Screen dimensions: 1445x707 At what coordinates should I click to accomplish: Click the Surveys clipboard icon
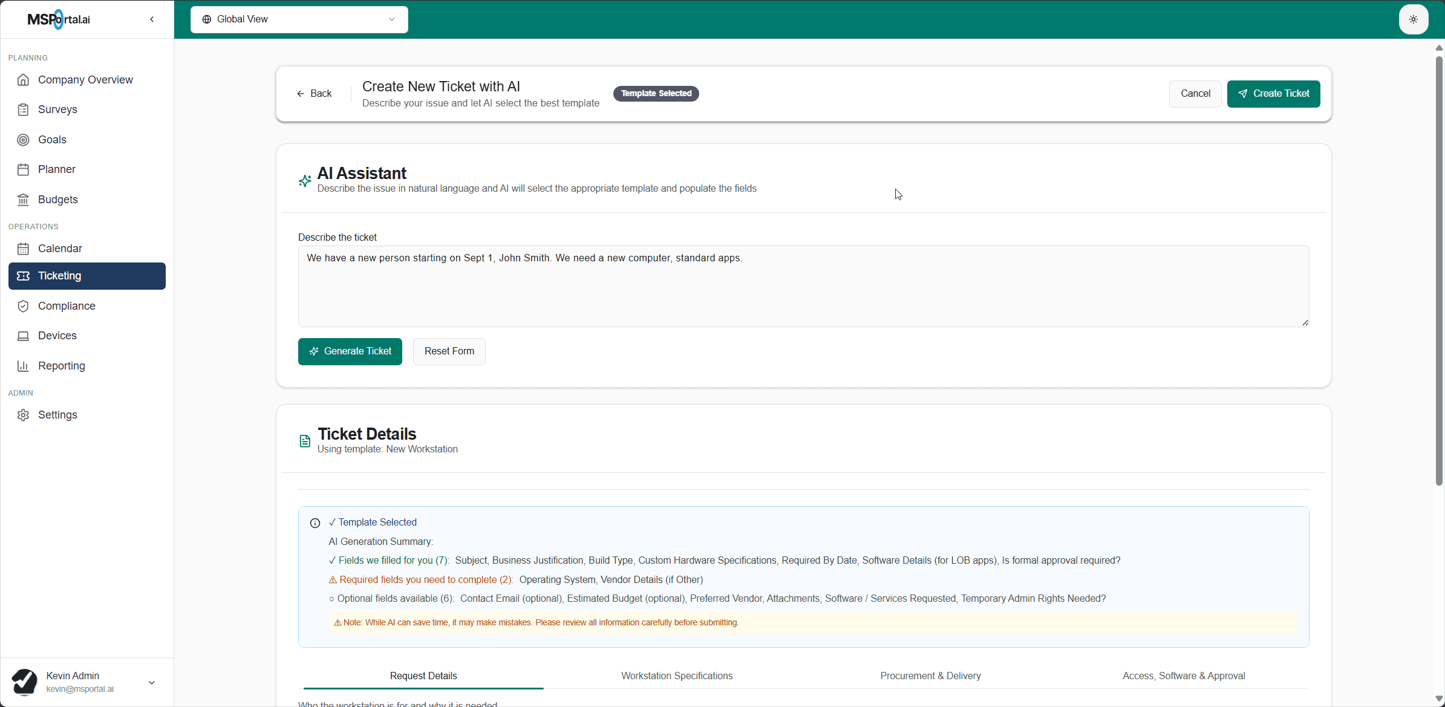23,109
